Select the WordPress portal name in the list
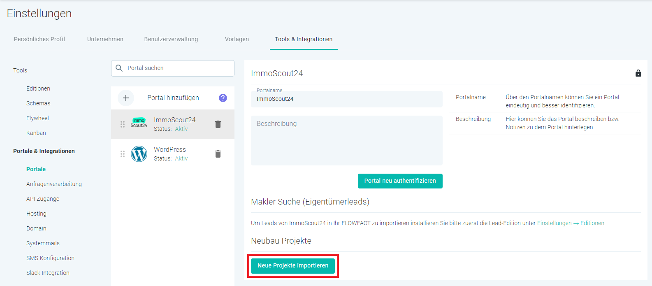Image resolution: width=652 pixels, height=286 pixels. pos(170,149)
